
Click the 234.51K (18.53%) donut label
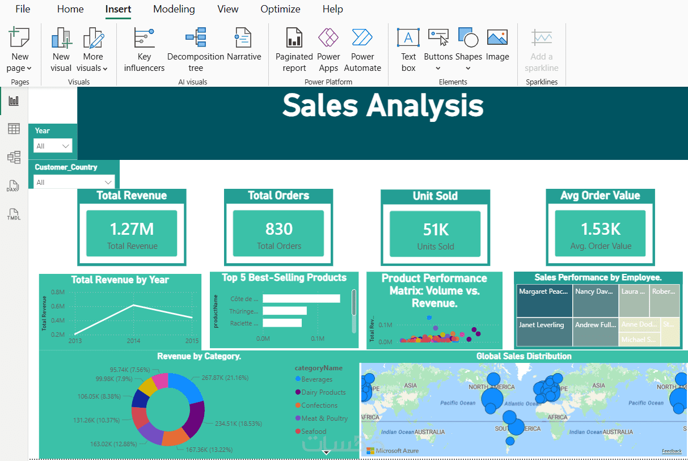pos(239,424)
